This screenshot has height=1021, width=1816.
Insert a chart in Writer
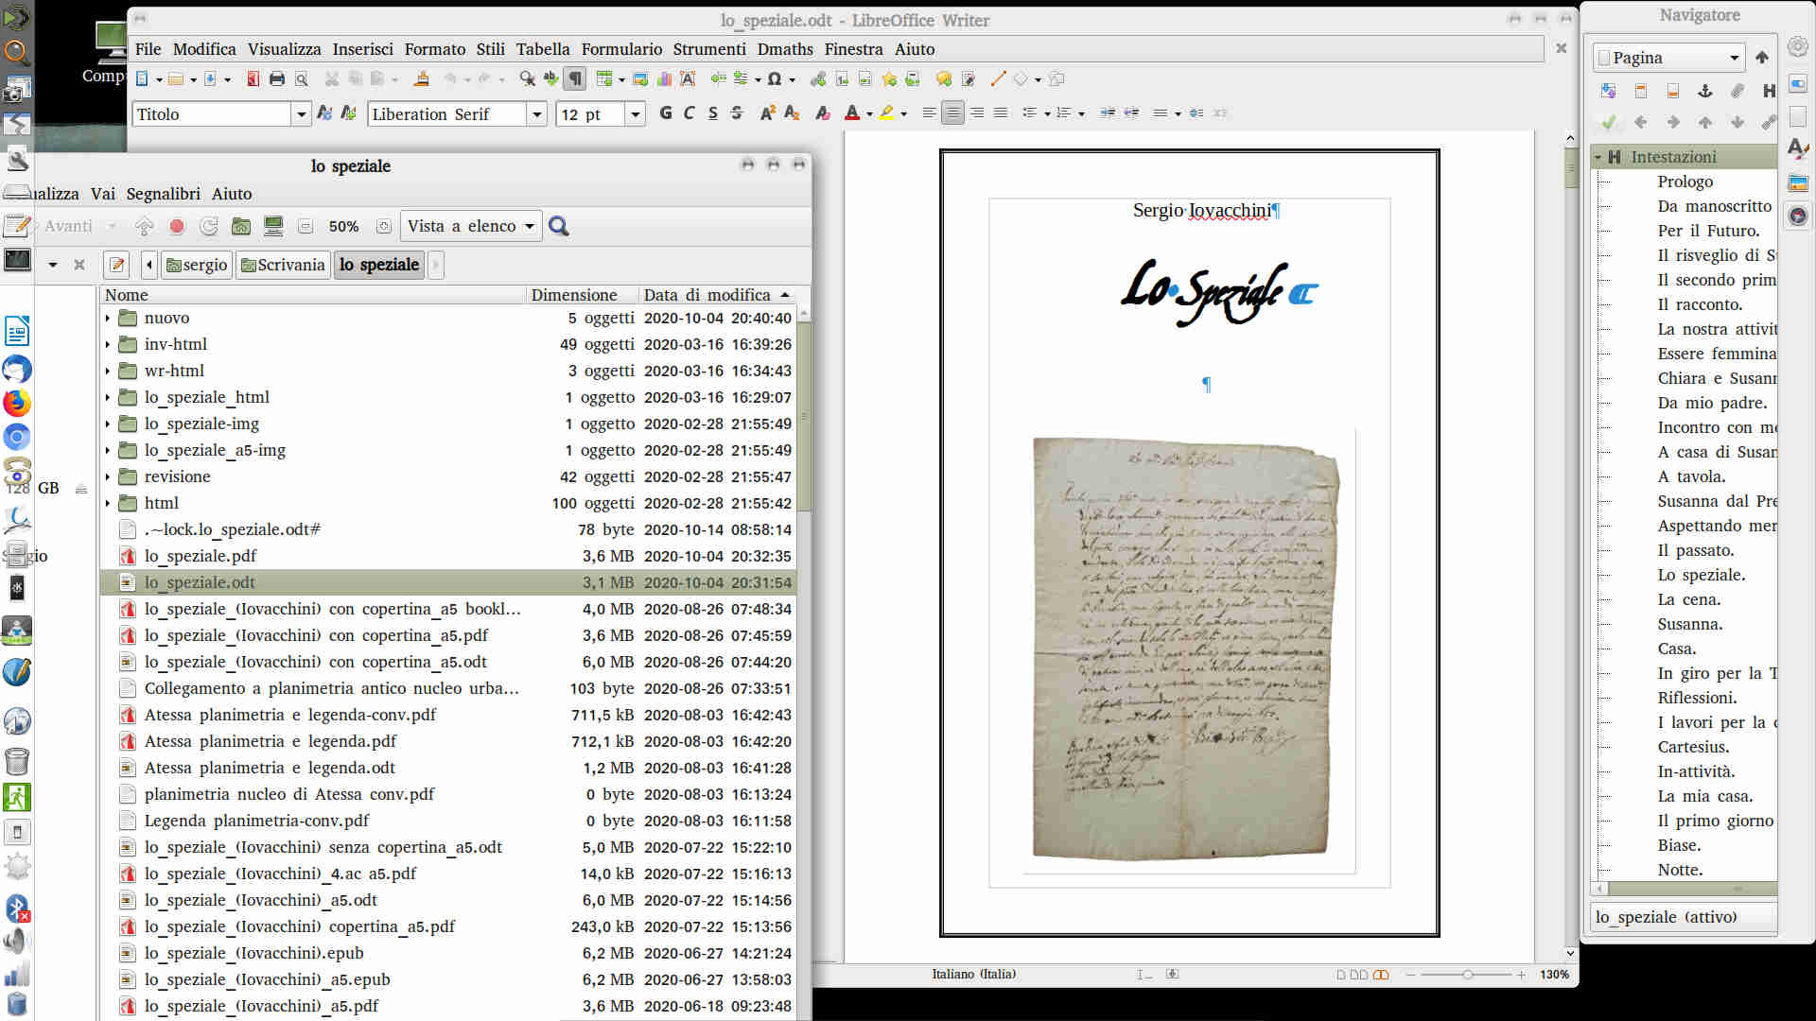tap(664, 79)
